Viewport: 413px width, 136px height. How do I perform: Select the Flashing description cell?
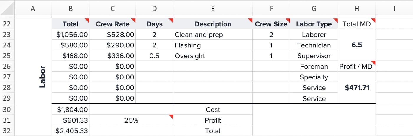(213, 45)
